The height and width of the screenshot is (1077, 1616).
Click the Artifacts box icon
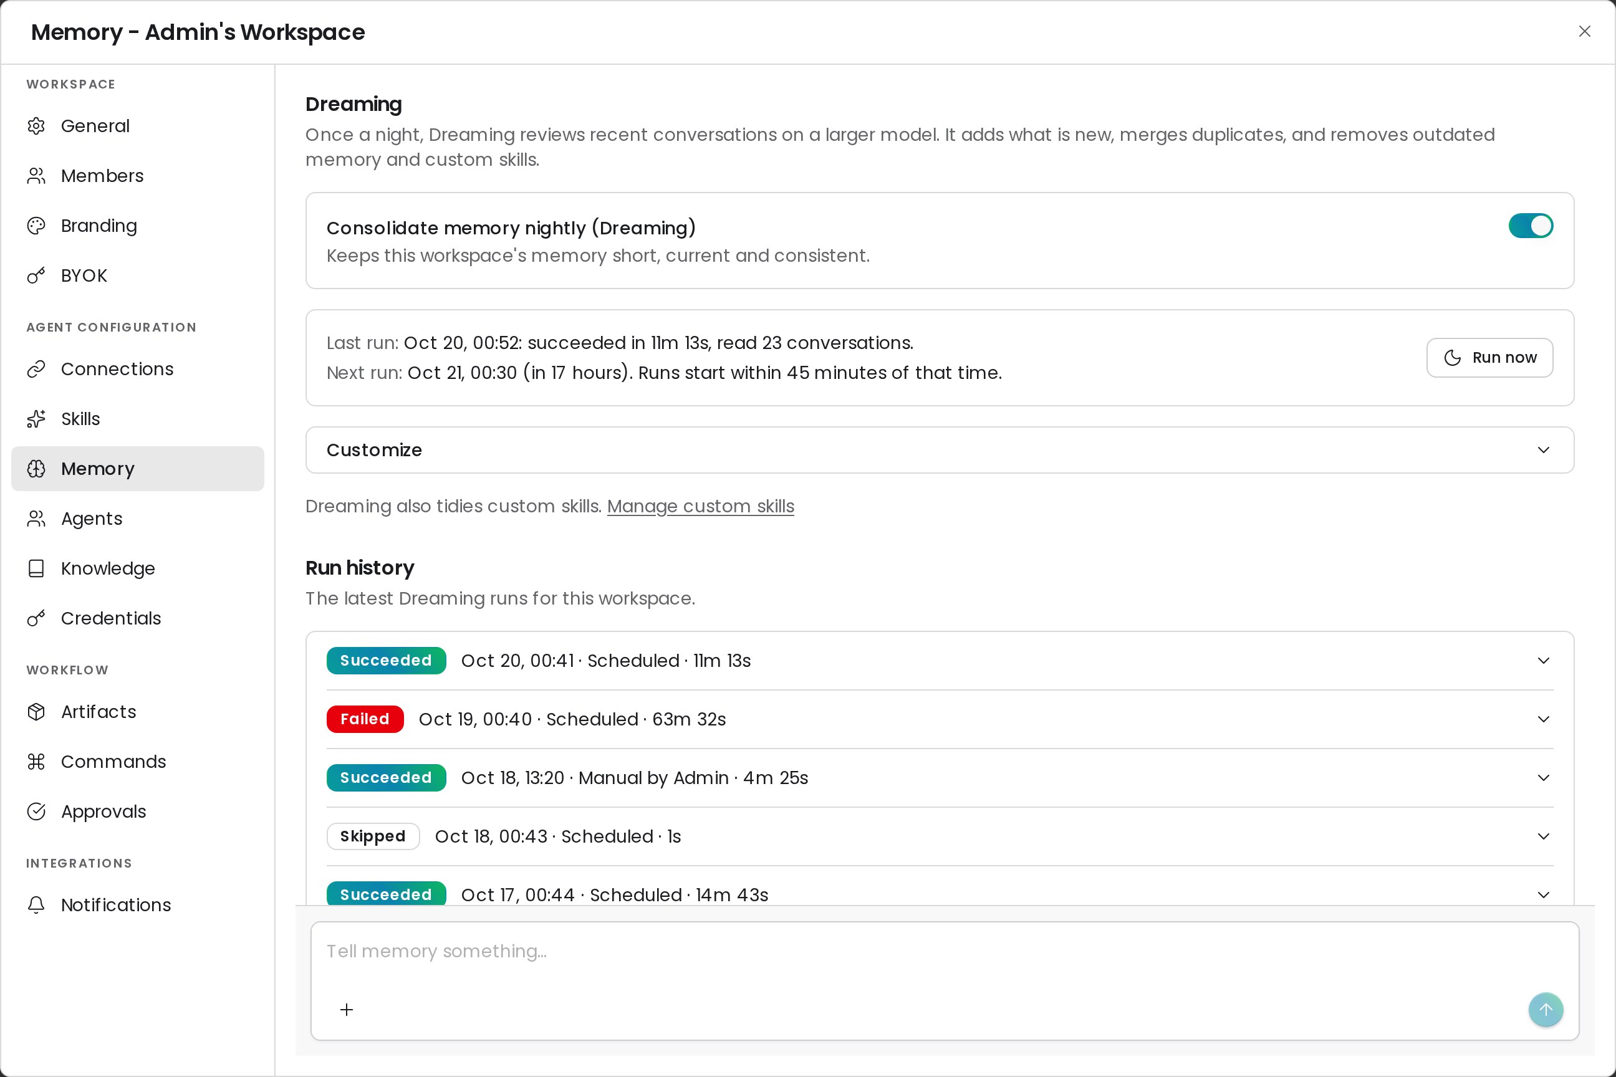click(36, 712)
